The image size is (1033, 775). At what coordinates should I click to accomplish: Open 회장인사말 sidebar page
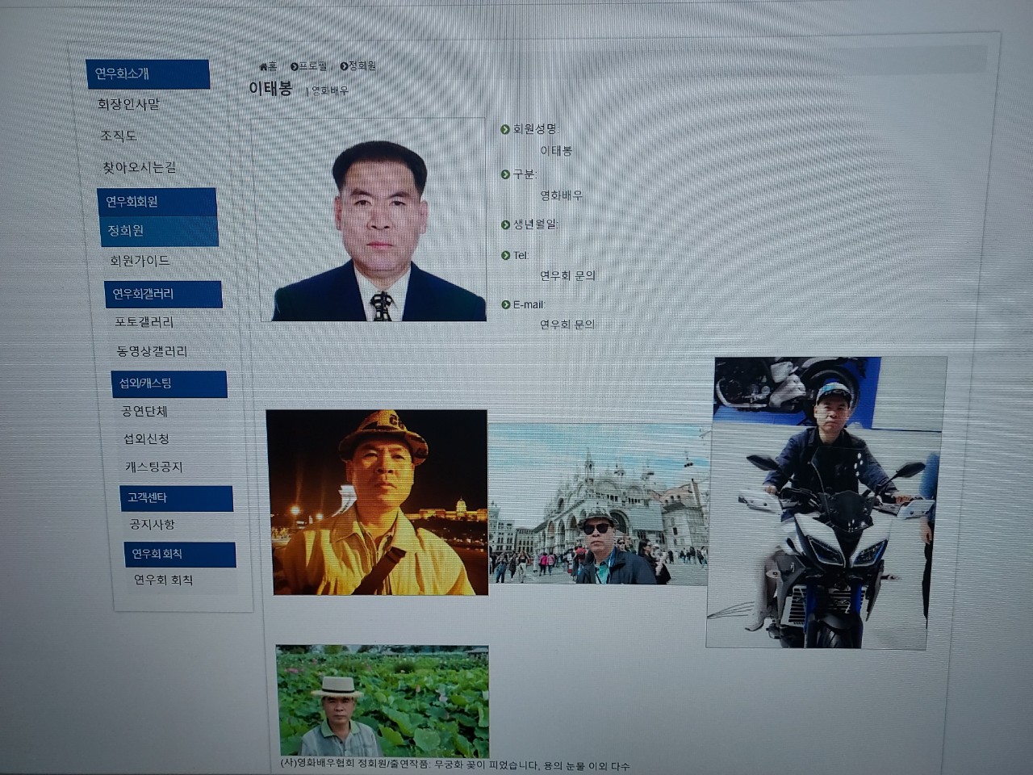[128, 104]
